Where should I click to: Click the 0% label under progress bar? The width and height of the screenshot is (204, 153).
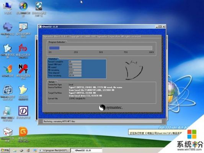[50, 52]
